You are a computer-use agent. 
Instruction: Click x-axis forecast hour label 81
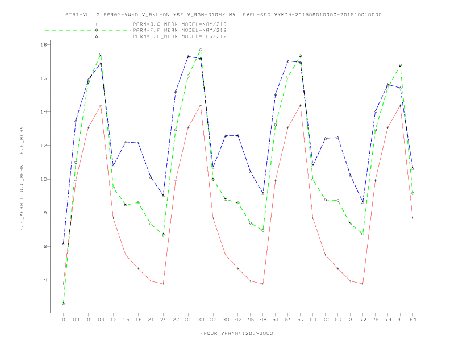(x=401, y=320)
